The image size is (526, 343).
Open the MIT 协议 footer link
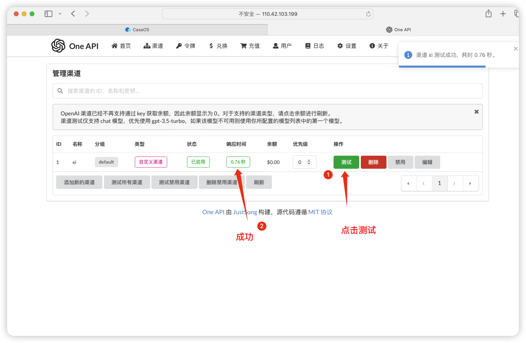pos(321,212)
